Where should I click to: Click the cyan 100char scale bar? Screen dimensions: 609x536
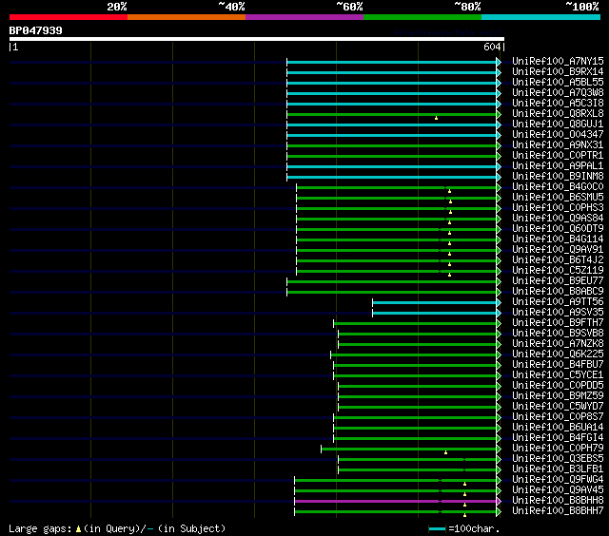coord(437,529)
